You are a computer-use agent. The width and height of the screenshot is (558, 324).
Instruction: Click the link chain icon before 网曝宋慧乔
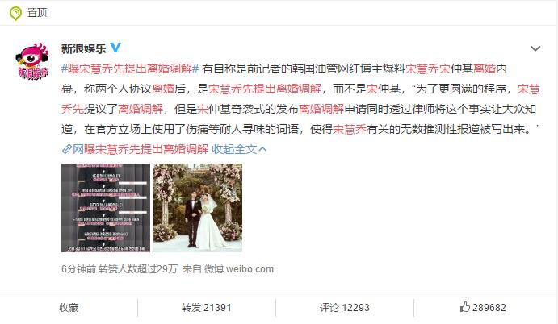click(x=66, y=149)
